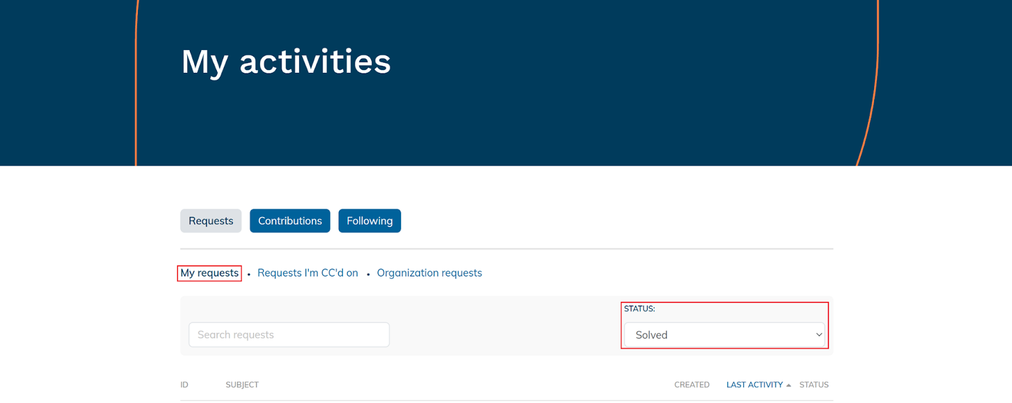1012x403 pixels.
Task: Focus the Search requests field
Action: click(x=288, y=335)
